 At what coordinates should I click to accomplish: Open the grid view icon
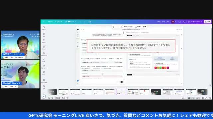click(203, 98)
